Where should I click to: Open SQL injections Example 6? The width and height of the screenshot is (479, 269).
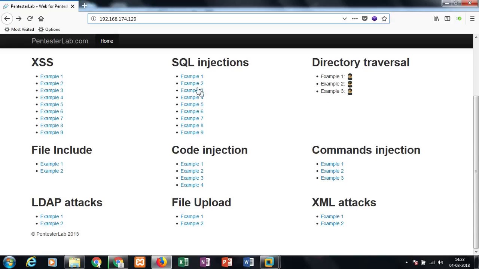(192, 111)
